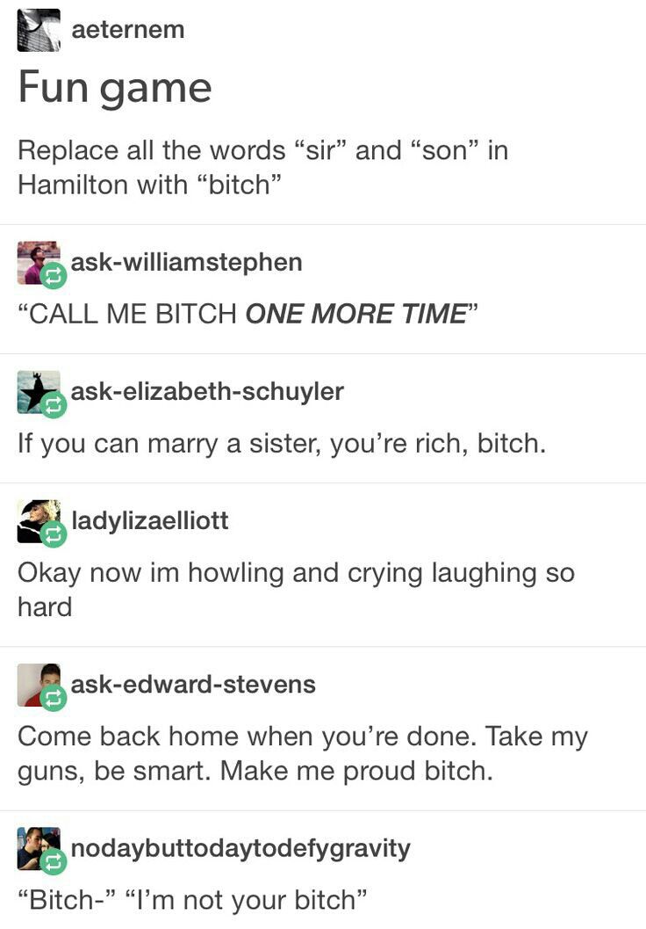Open aeternem's avatar thumbnail
The width and height of the screenshot is (646, 929).
(39, 30)
